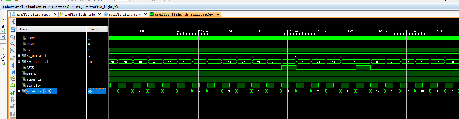Click the collapse panel arrow icon above Save

[x=13, y=22]
